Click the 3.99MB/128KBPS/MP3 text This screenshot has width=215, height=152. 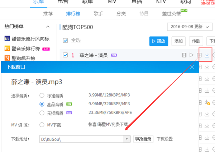pyautogui.click(x=109, y=95)
